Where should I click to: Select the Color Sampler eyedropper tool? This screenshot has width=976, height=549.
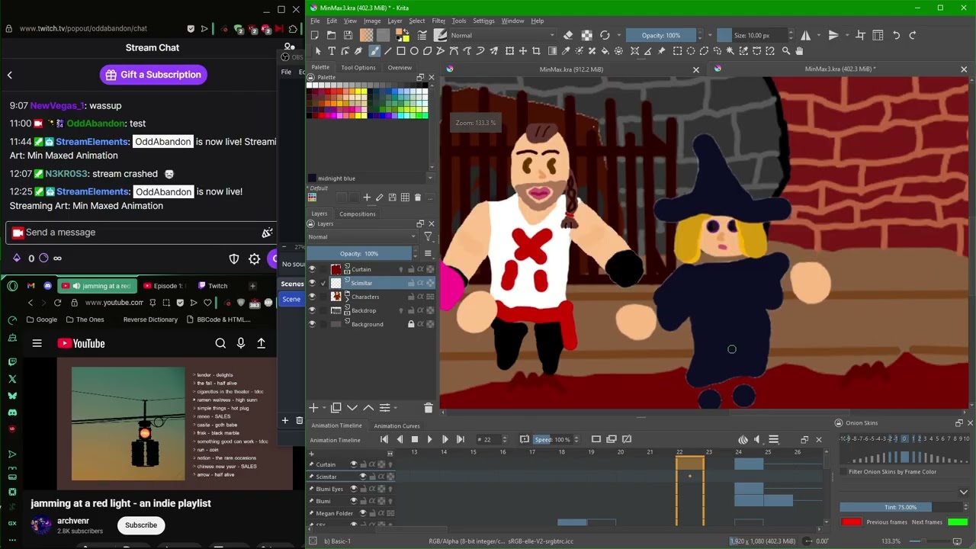[565, 51]
